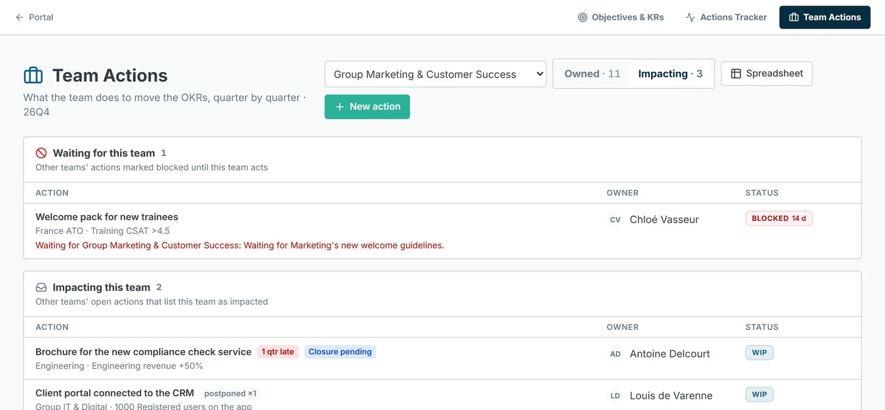
Task: Open the Objectives & KRs page
Action: (621, 17)
